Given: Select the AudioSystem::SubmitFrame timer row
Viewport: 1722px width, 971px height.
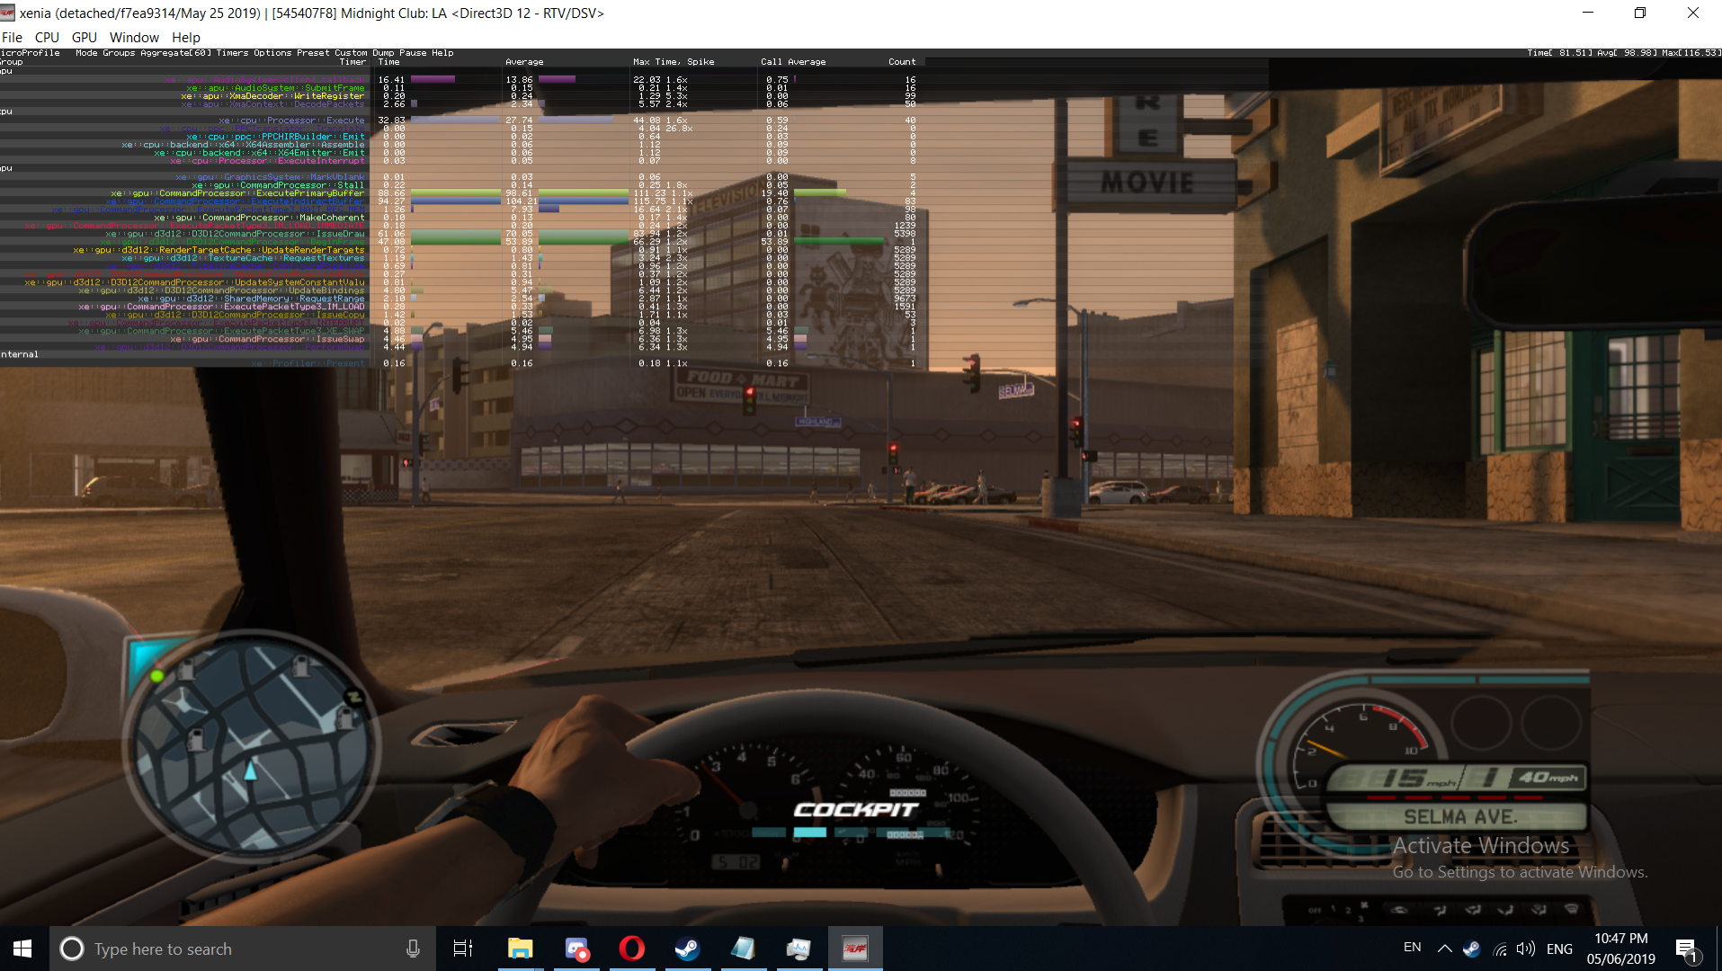Looking at the screenshot, I should pyautogui.click(x=275, y=88).
